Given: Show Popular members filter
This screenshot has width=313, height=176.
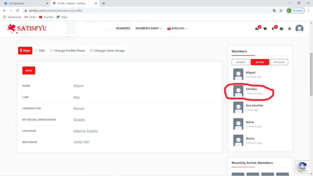Looking at the screenshot, I should click(279, 62).
